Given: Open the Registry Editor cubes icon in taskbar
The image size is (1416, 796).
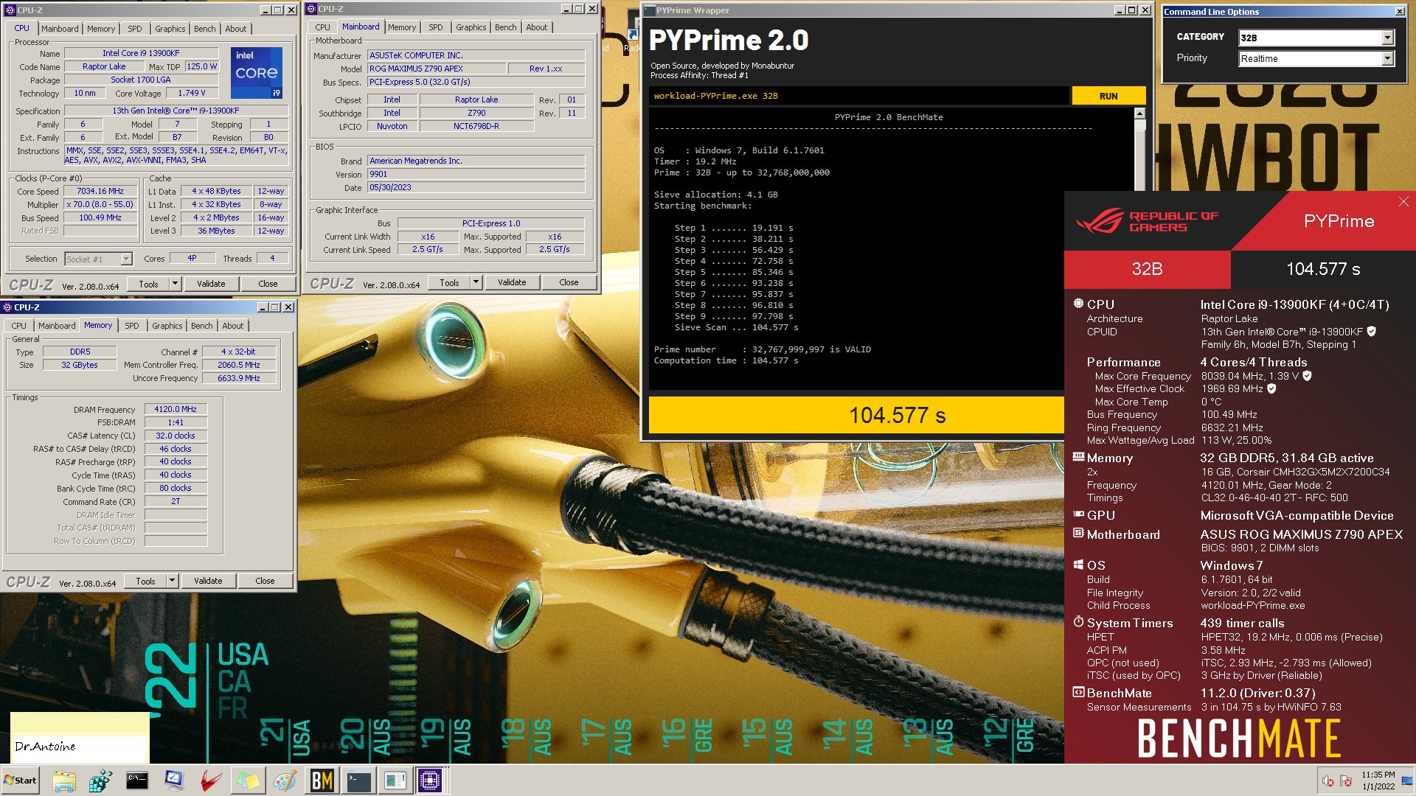Looking at the screenshot, I should (100, 781).
